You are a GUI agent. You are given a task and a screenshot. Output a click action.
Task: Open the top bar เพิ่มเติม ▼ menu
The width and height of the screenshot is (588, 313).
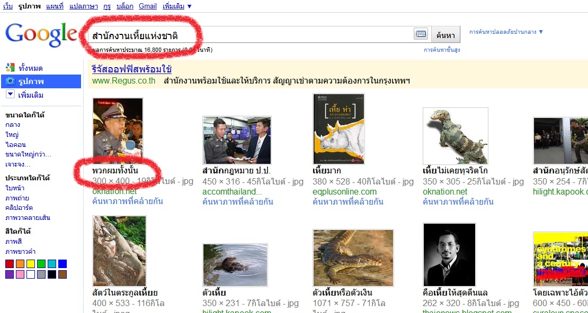pyautogui.click(x=177, y=6)
